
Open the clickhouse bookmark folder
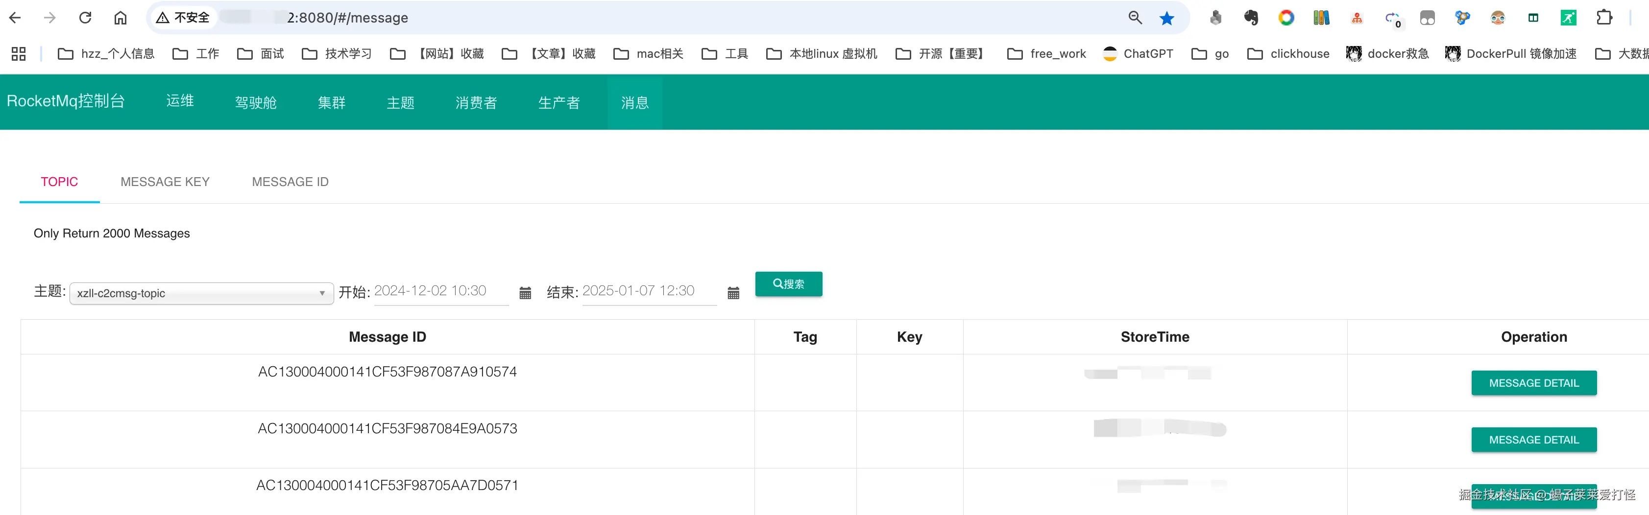1288,54
